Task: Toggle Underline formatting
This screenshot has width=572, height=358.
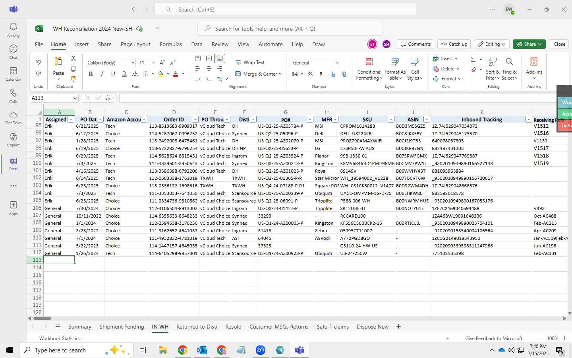Action: click(x=113, y=74)
